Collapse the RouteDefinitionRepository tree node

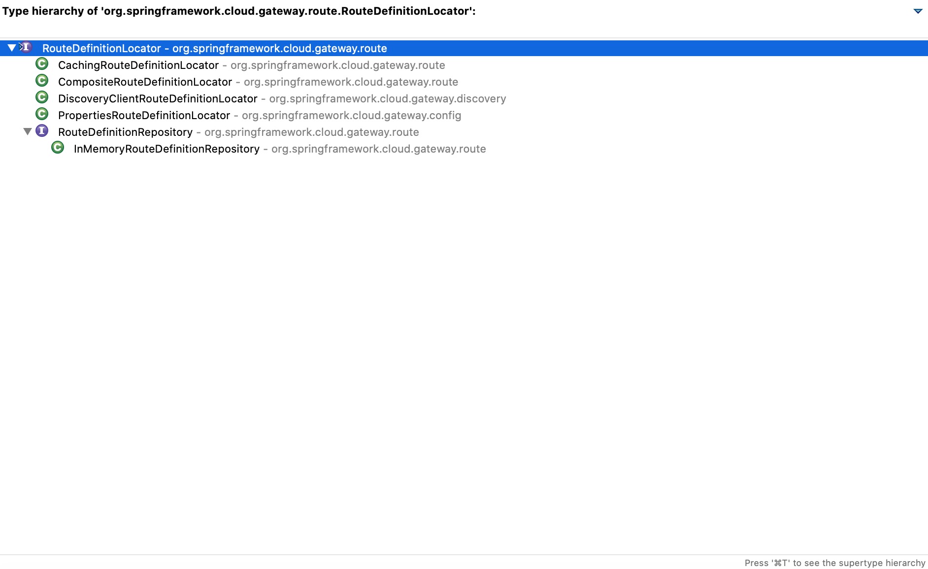click(28, 131)
